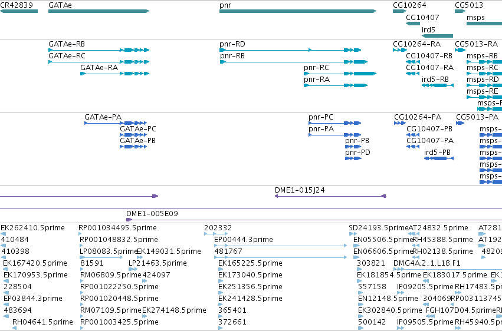Select protein pnr-PD
This screenshot has width=502, height=331.
click(353, 158)
